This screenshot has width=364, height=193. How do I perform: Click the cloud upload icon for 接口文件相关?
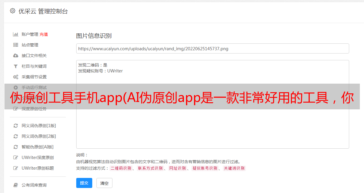16,56
